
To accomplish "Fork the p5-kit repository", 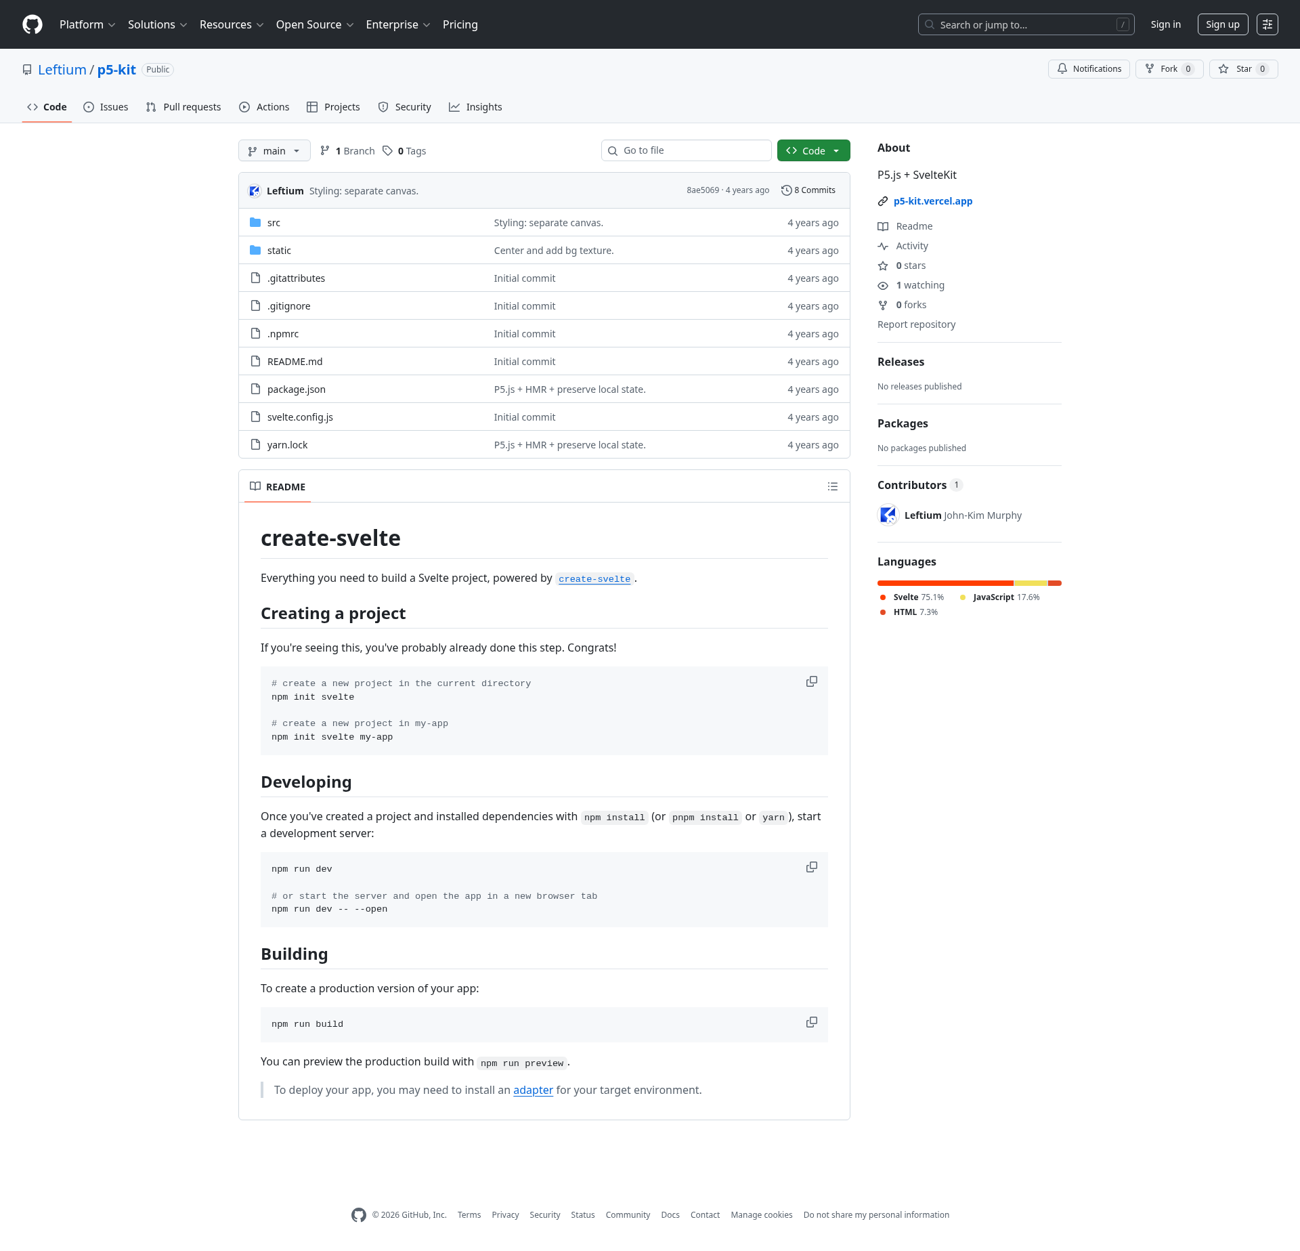I will [x=1169, y=69].
